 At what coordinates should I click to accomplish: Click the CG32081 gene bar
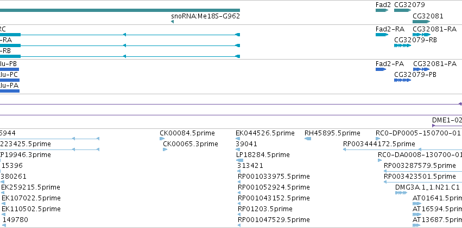(x=422, y=22)
